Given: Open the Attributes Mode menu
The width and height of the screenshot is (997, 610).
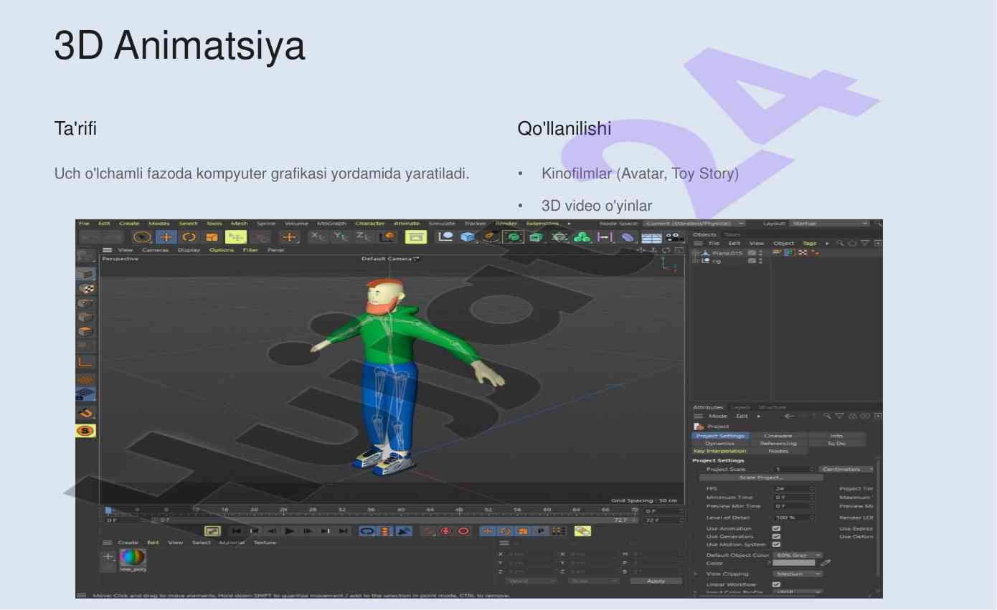Looking at the screenshot, I should coord(718,416).
